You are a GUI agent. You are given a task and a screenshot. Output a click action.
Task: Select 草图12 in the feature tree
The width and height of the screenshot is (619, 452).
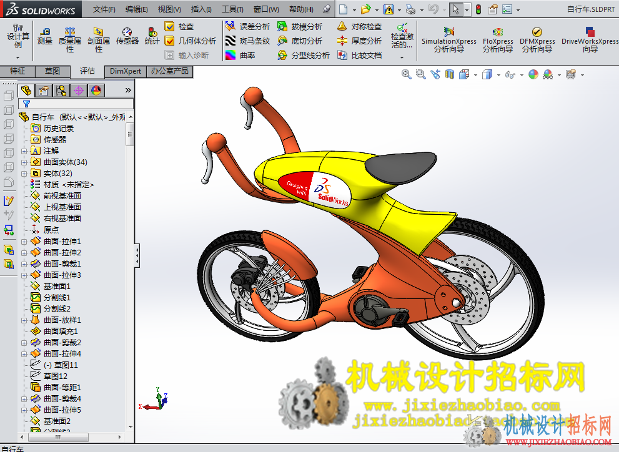coord(56,376)
